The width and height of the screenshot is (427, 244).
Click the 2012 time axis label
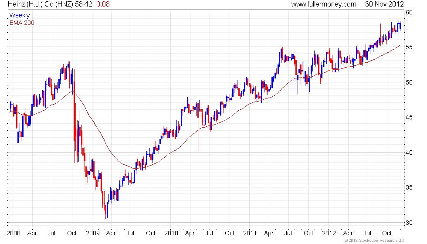329,233
